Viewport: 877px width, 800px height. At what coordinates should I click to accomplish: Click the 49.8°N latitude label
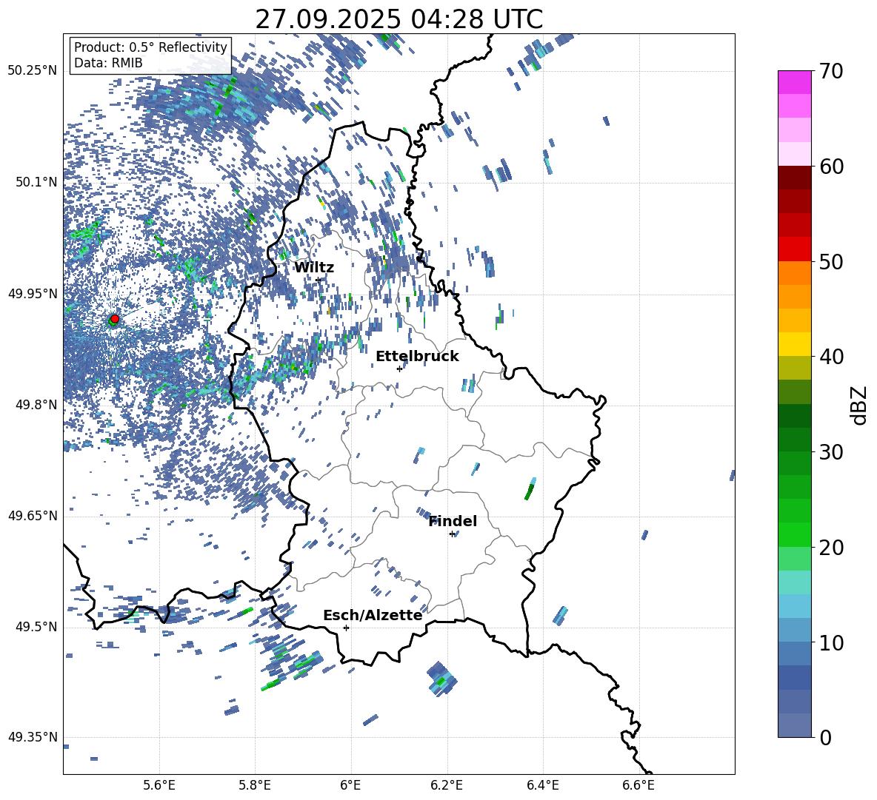[36, 405]
